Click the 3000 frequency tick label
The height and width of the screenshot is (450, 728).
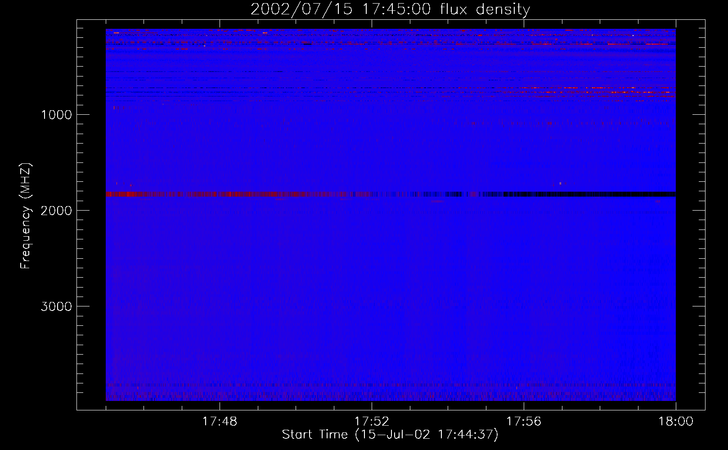(x=56, y=306)
